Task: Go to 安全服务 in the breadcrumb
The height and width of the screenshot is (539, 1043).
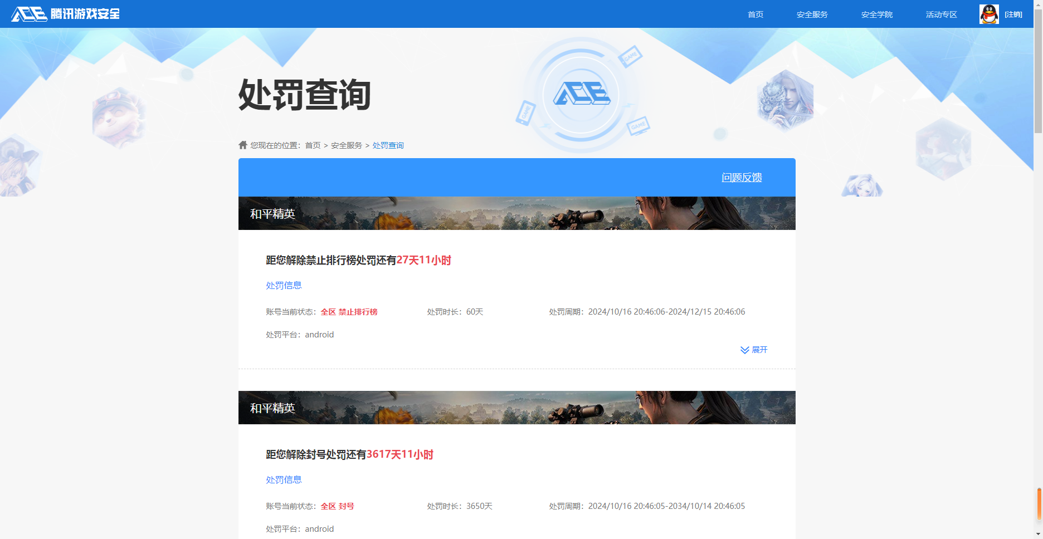Action: point(347,145)
